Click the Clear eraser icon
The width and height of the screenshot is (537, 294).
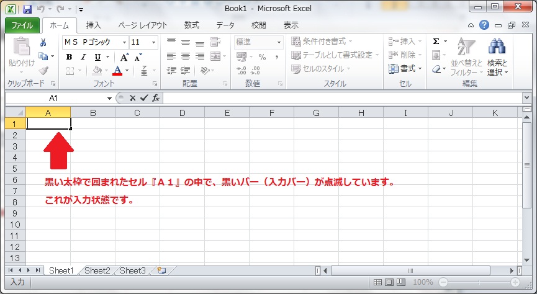pos(436,69)
